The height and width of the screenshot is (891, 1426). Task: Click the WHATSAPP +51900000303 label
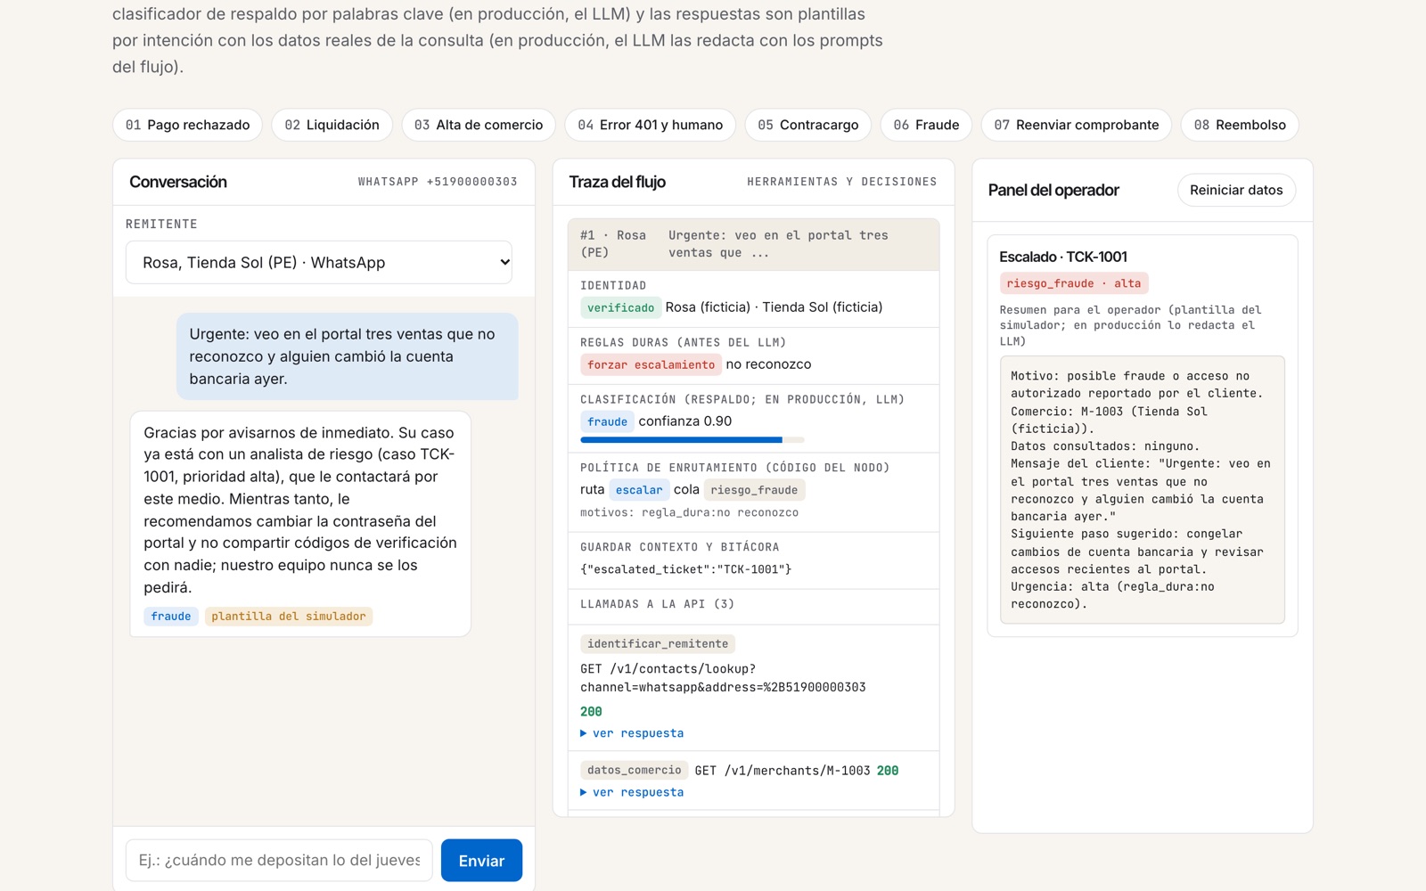[x=438, y=182]
